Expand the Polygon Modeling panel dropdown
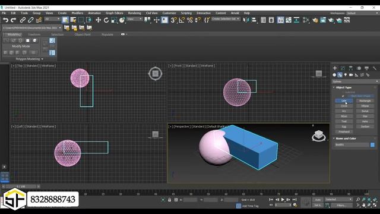 (x=29, y=59)
